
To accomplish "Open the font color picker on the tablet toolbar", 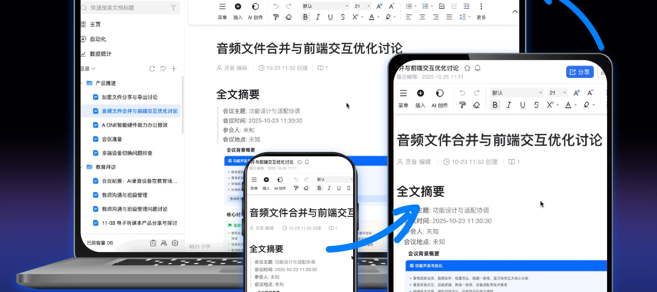I will [x=568, y=105].
